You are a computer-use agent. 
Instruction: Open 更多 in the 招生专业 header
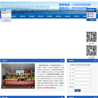pyautogui.click(x=62, y=97)
